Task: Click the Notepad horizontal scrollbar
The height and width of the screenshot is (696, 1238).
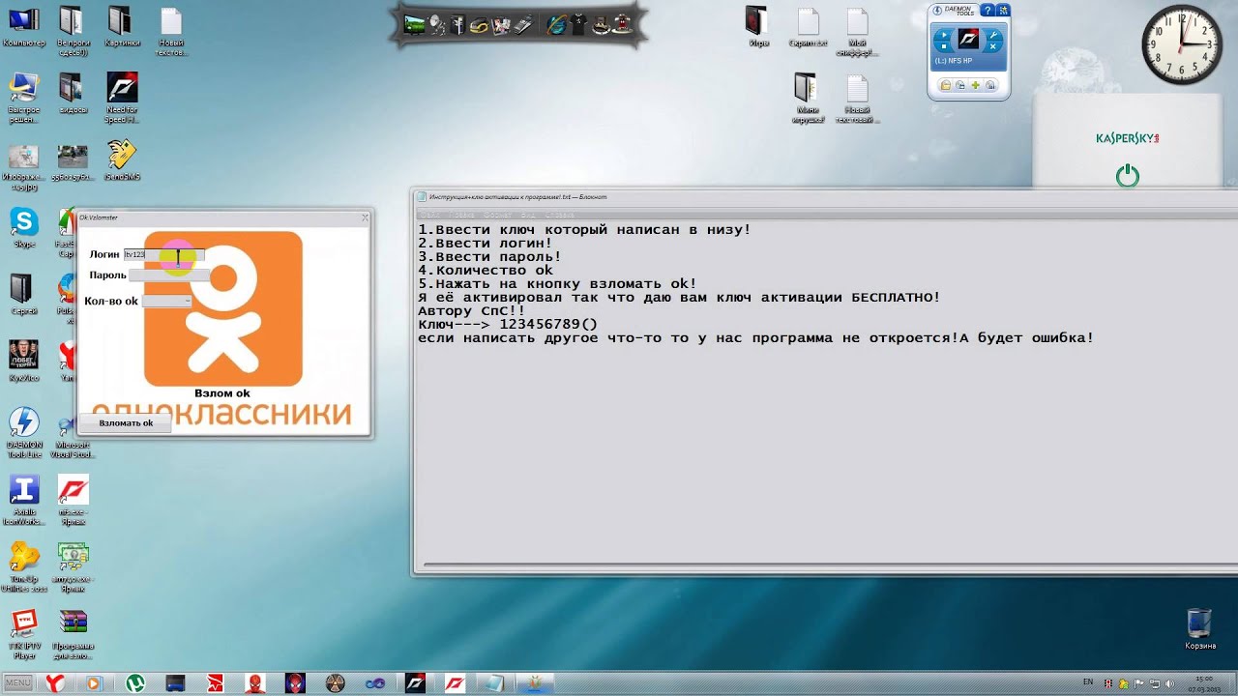Action: 830,565
